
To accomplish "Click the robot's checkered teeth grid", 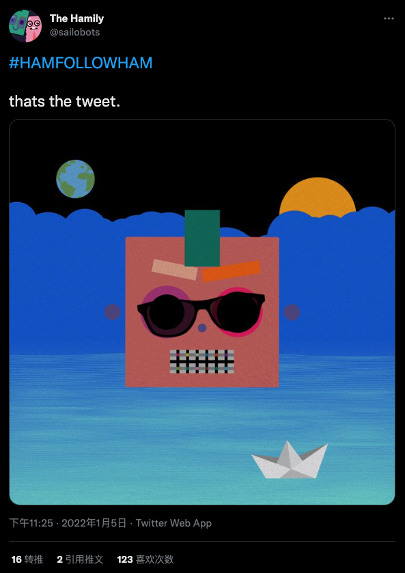I will pos(201,361).
